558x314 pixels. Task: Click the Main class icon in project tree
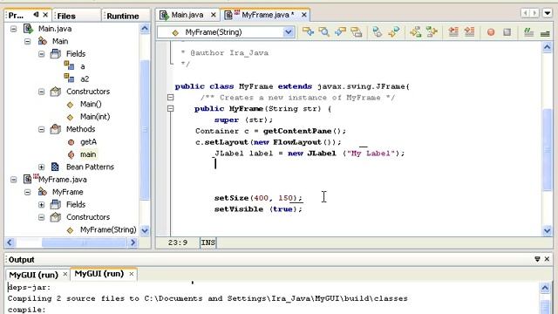(43, 41)
